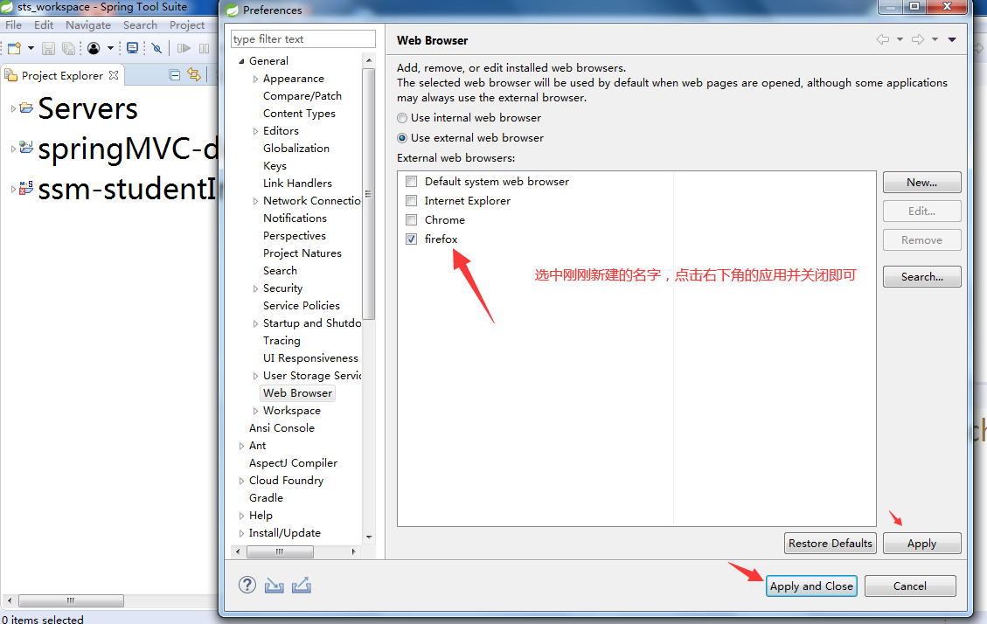987x624 pixels.
Task: Click the Save All icon in toolbar
Action: 68,48
